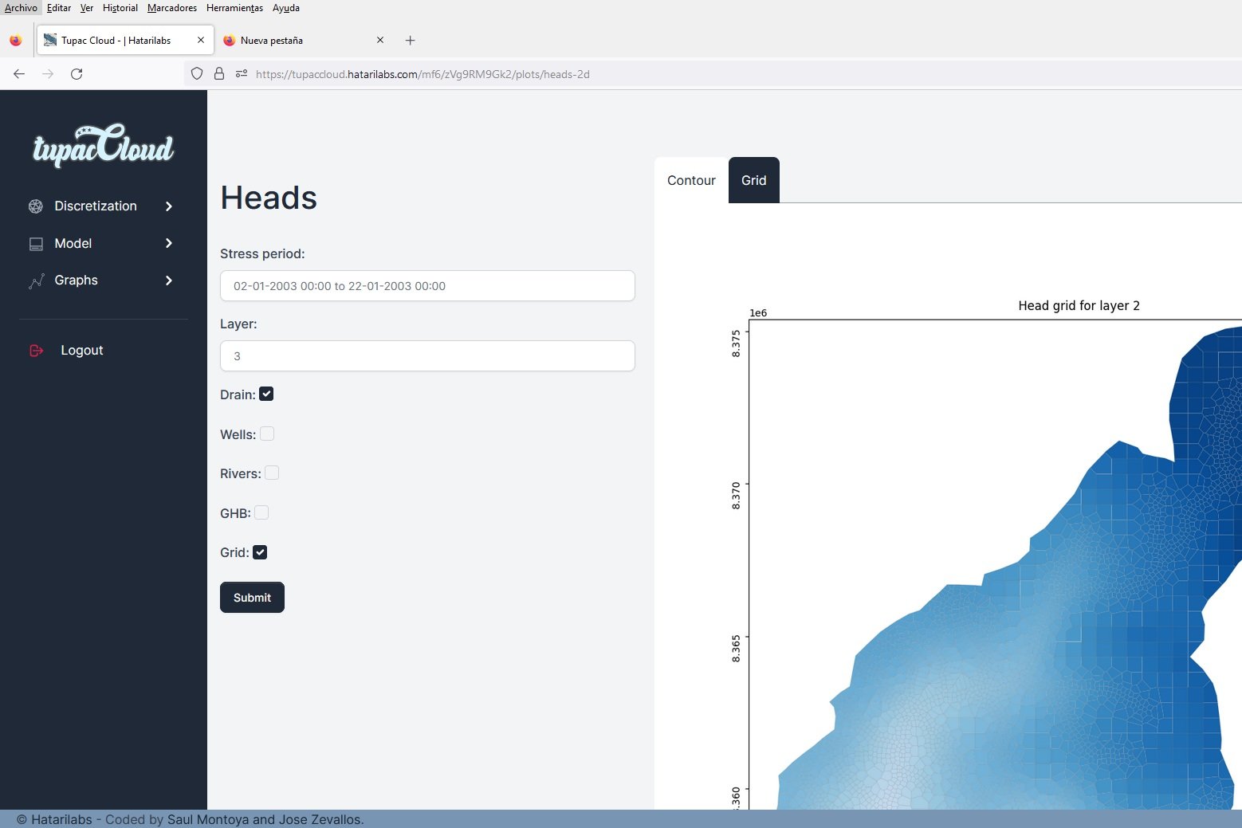Image resolution: width=1242 pixels, height=828 pixels.
Task: Reload the page with the refresh icon
Action: [77, 74]
